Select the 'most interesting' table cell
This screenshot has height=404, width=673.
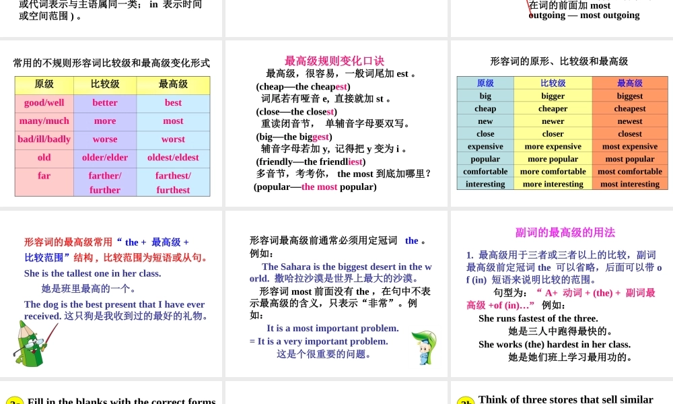click(630, 183)
